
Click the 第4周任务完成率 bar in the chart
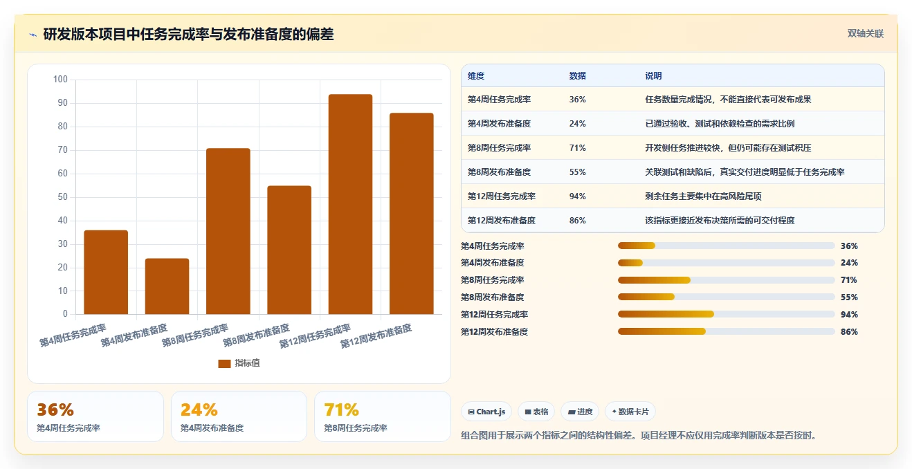coord(106,273)
